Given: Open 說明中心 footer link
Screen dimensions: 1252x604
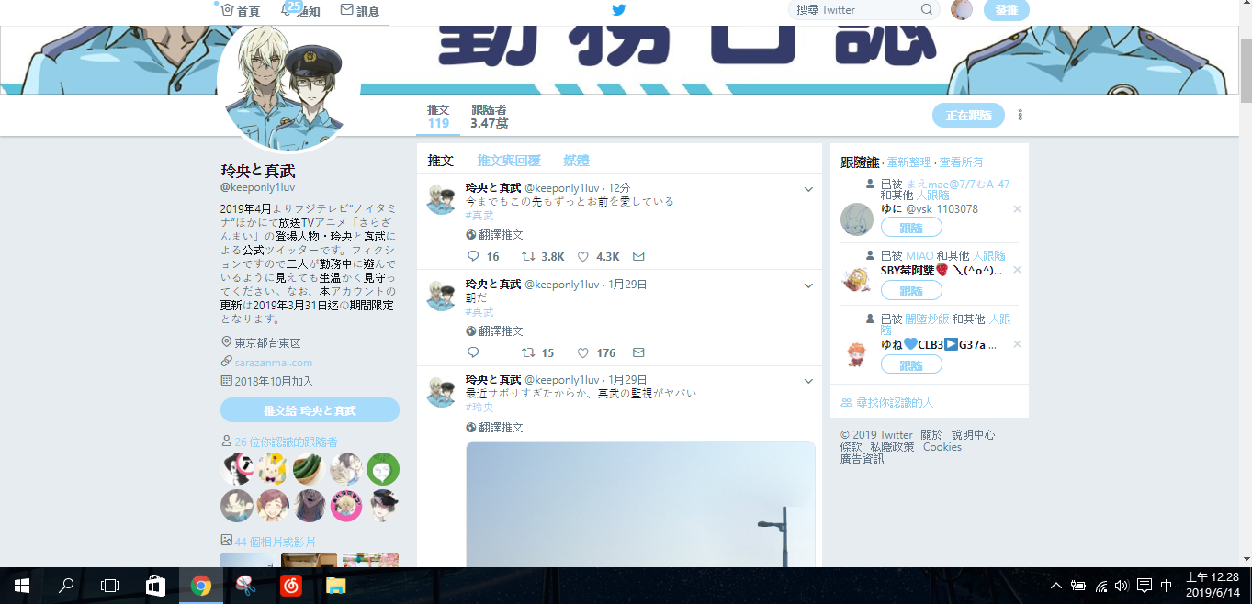Looking at the screenshot, I should pos(973,435).
